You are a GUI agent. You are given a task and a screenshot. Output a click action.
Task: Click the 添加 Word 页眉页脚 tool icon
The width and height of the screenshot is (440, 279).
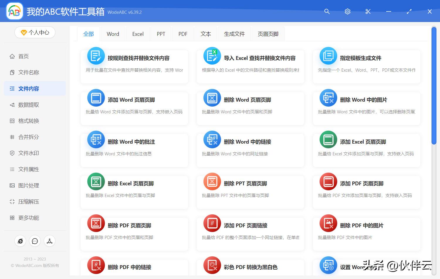96,98
